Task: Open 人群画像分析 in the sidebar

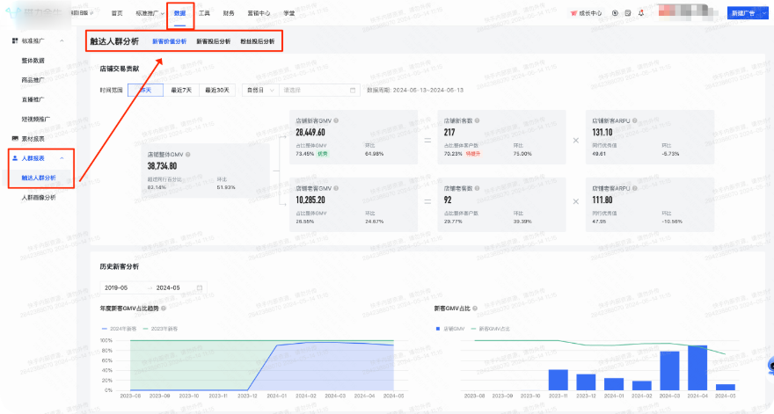Action: tap(38, 198)
